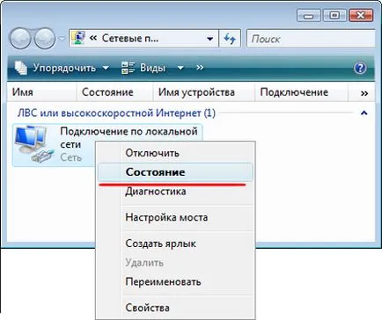Choose Настройка моста in context menu
This screenshot has width=382, height=320.
tap(175, 217)
